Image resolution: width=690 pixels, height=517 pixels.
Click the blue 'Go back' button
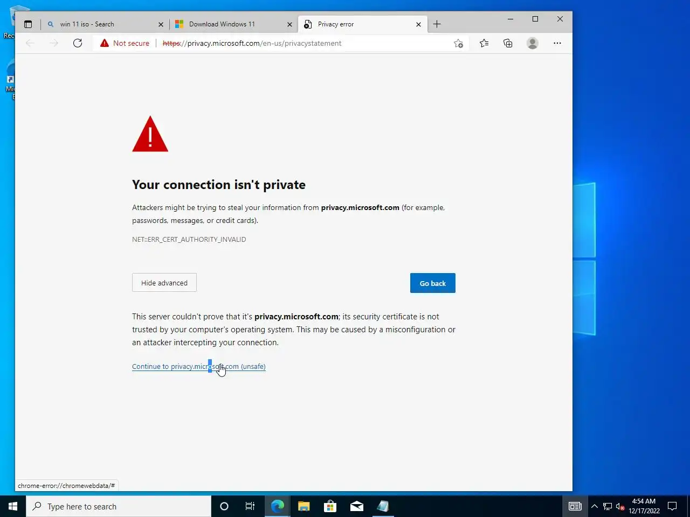(x=433, y=283)
